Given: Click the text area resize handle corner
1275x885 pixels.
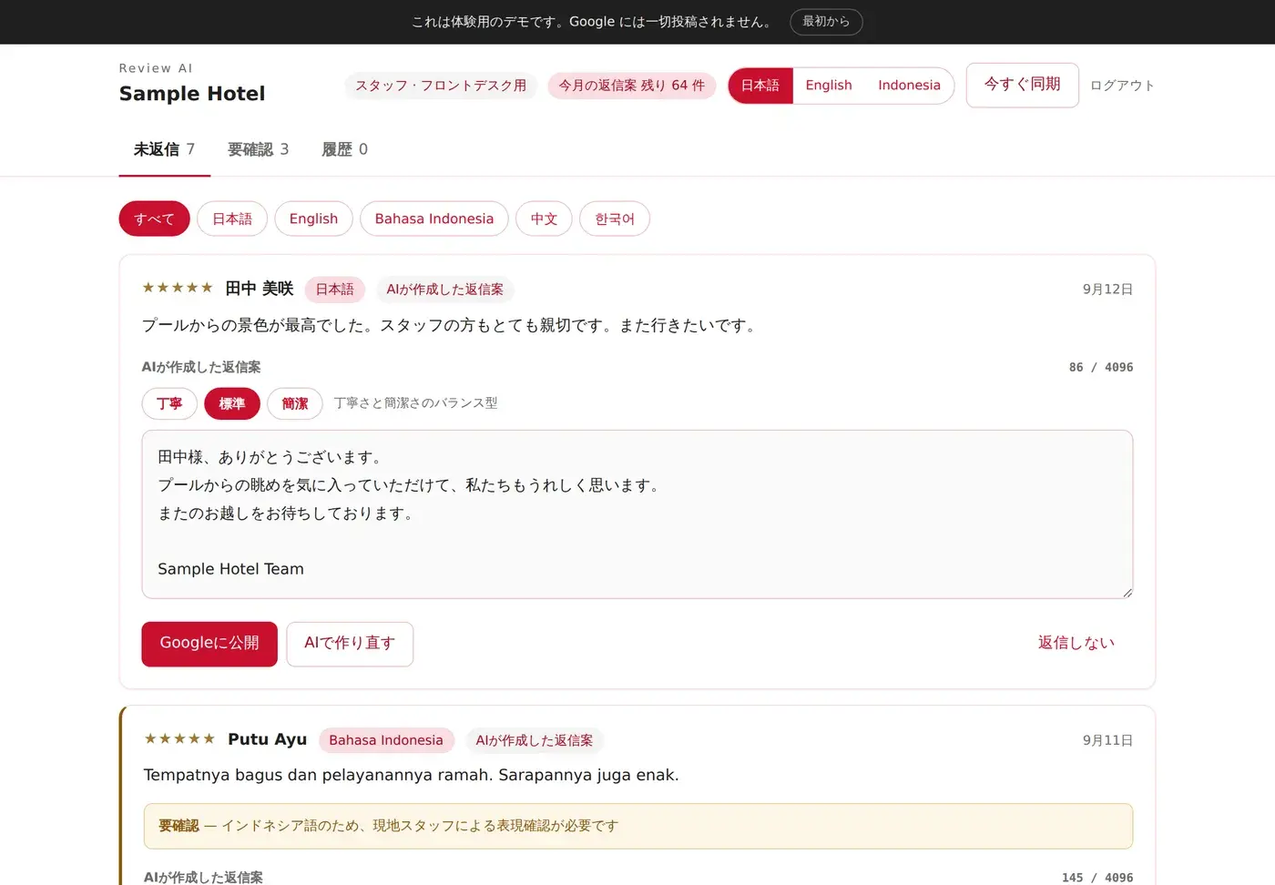Looking at the screenshot, I should [1127, 592].
